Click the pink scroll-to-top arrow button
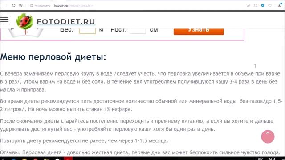Screen dimensions: 285x160 coord(268,136)
